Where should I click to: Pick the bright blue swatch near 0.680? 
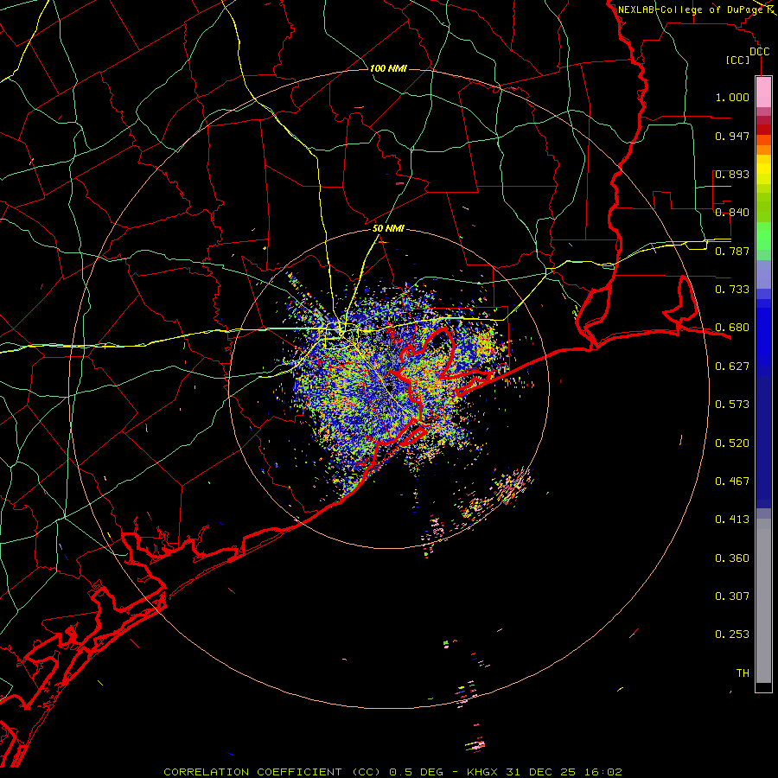(x=763, y=337)
